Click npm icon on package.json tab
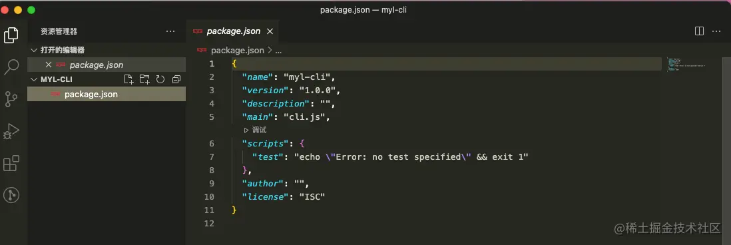This screenshot has width=731, height=245. click(x=198, y=31)
